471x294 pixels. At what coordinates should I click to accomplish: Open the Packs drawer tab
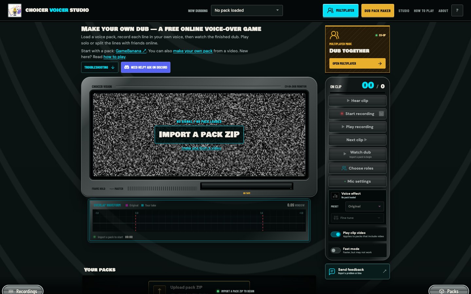(449, 290)
